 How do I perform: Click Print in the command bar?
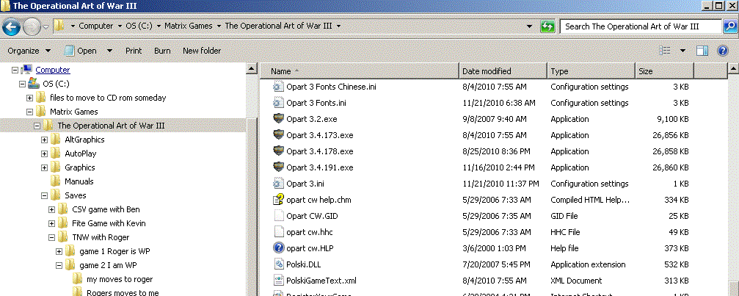tap(134, 51)
